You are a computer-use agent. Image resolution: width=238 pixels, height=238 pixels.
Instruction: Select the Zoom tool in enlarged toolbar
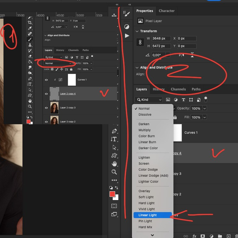[114, 172]
